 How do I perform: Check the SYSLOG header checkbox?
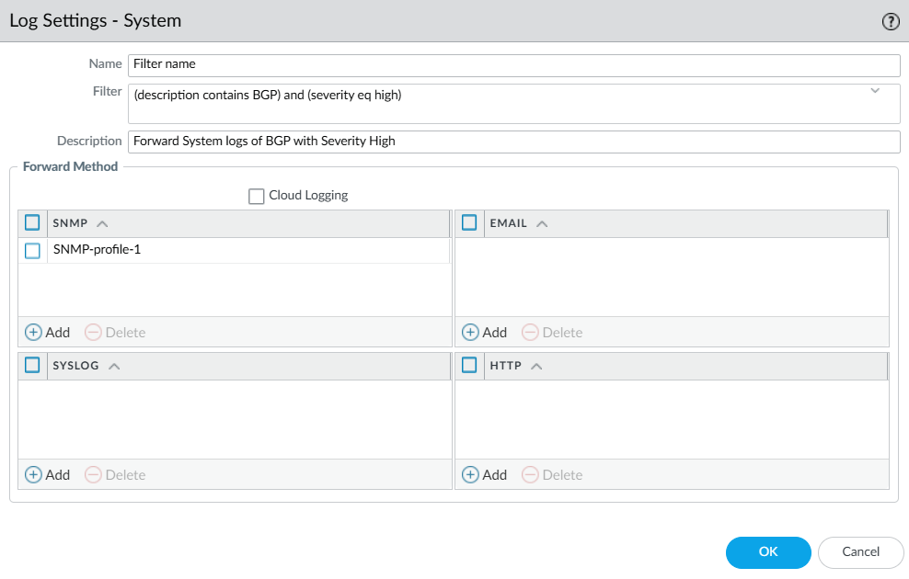32,365
